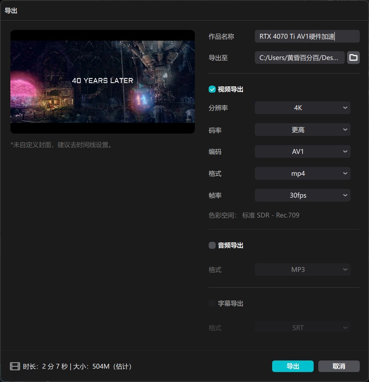Screen dimensions: 369x382
Task: Click the film strip icon near duration
Action: click(x=15, y=366)
